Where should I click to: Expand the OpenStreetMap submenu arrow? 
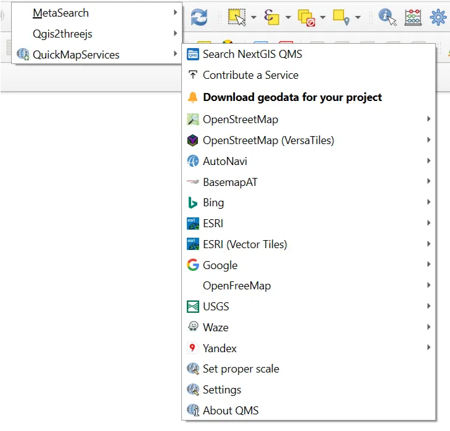(429, 119)
